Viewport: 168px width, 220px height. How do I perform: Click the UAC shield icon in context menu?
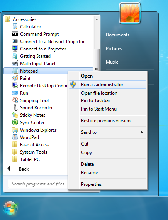[x=73, y=85]
